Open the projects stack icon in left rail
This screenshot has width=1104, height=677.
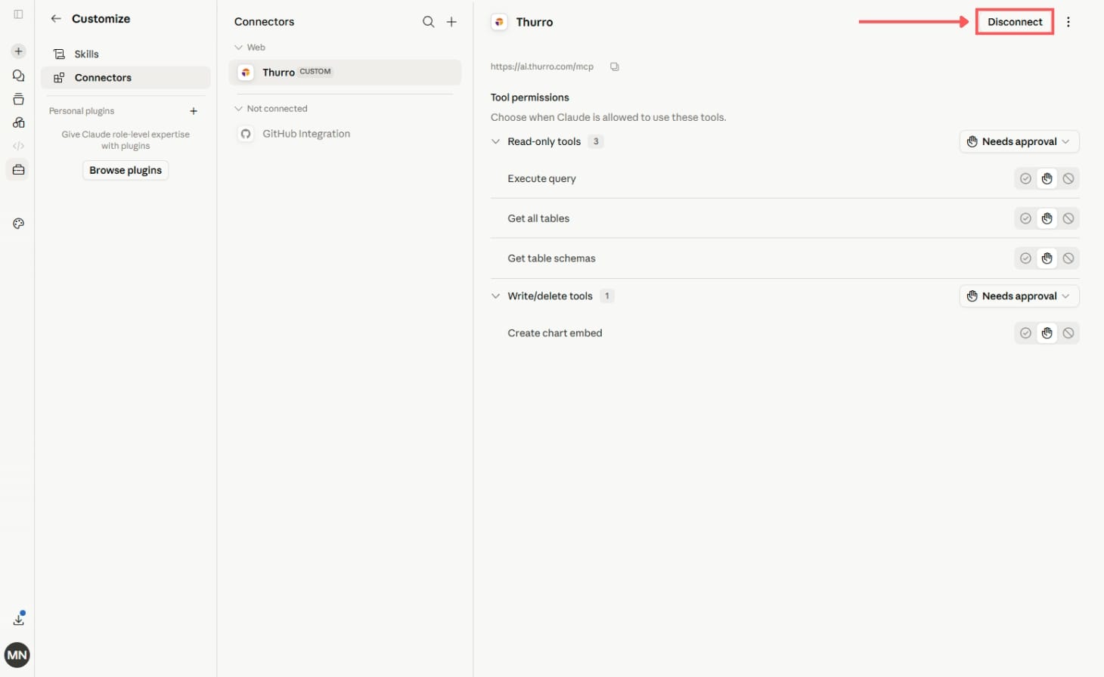(x=18, y=99)
